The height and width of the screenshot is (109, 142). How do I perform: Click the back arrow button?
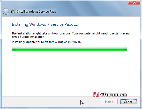(6, 11)
